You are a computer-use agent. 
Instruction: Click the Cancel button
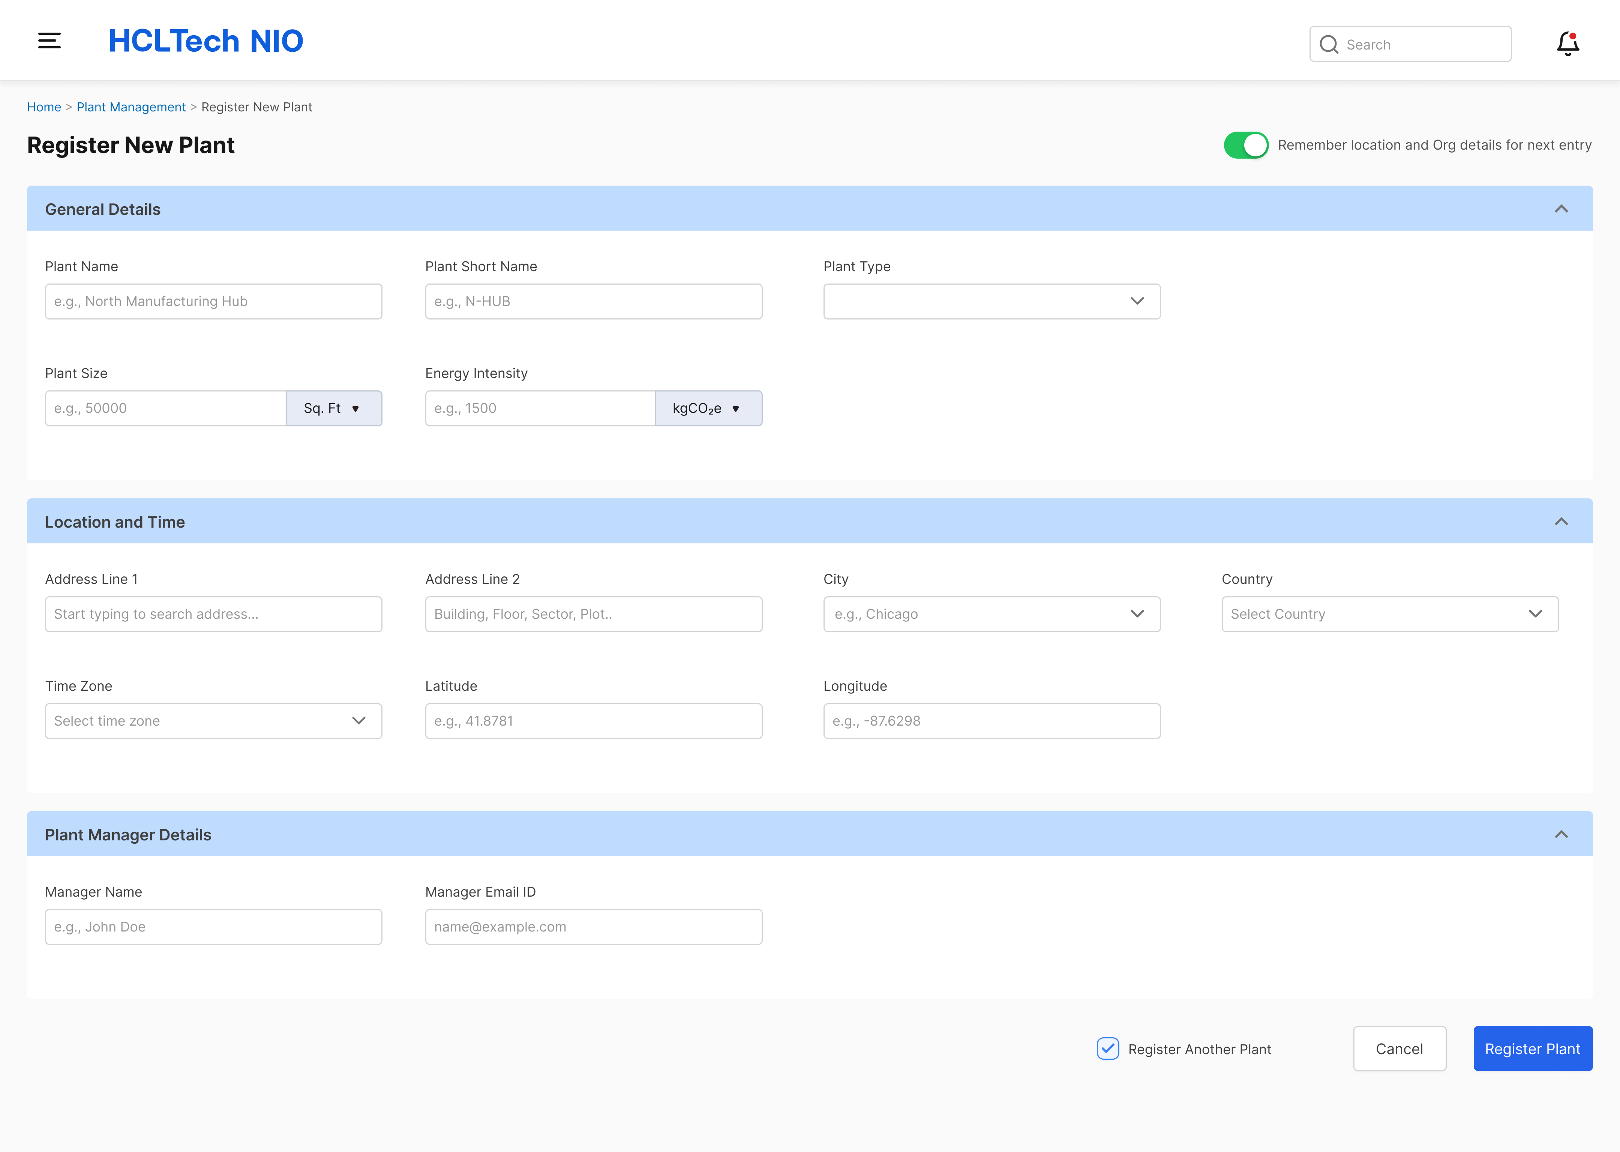point(1399,1048)
